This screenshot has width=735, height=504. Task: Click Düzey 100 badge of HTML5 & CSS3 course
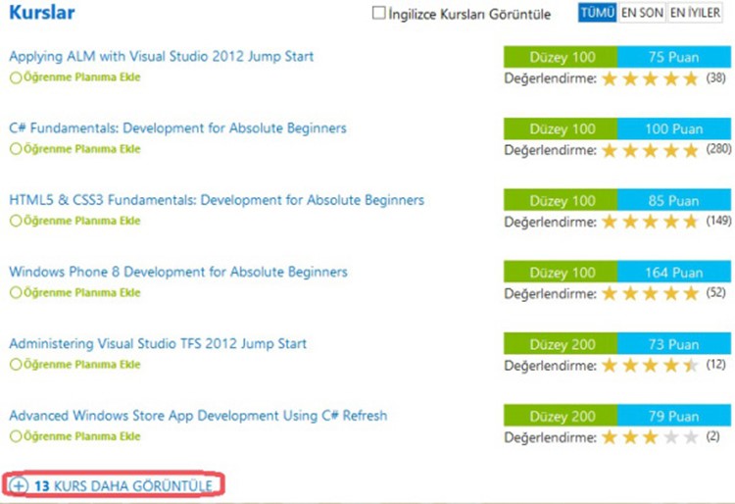(x=561, y=200)
